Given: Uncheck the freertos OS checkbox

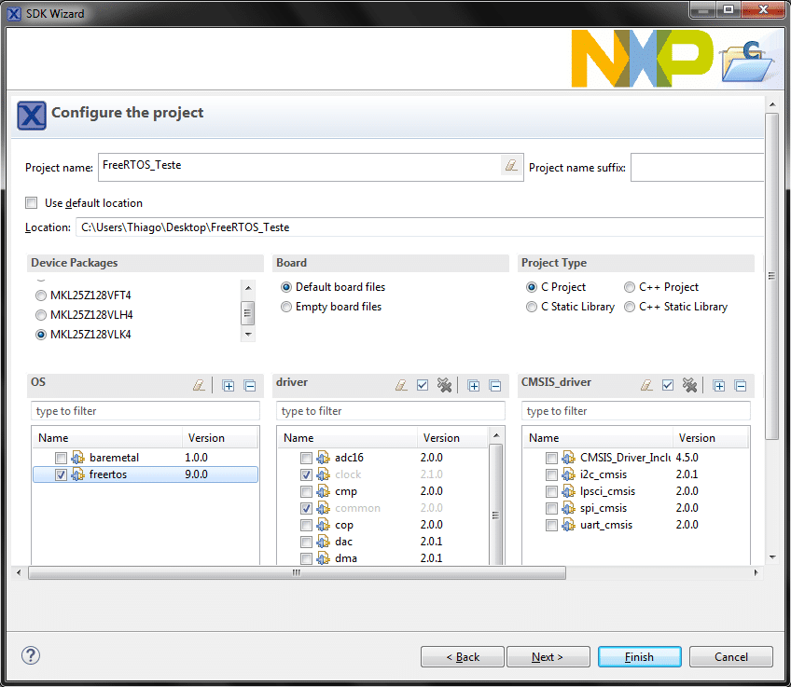Looking at the screenshot, I should coord(61,474).
